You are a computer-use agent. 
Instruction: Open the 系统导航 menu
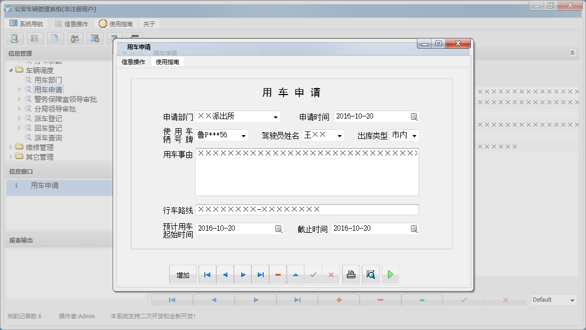click(x=27, y=24)
